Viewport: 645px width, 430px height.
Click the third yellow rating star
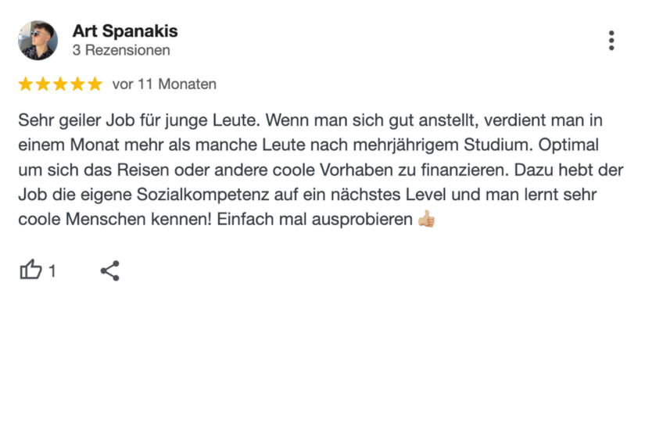point(60,84)
